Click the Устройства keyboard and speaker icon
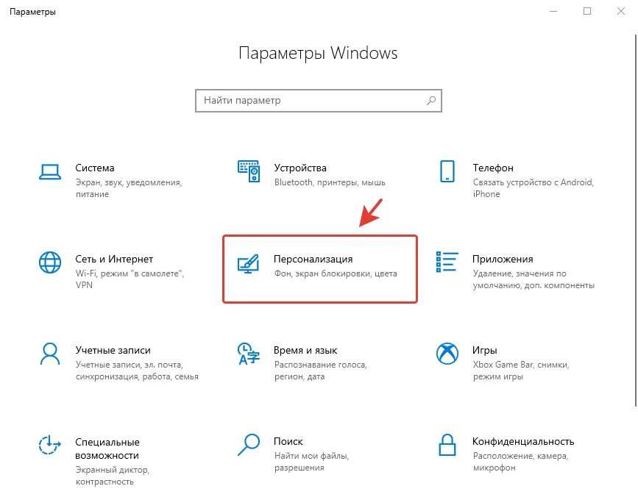638x497 pixels. (249, 171)
